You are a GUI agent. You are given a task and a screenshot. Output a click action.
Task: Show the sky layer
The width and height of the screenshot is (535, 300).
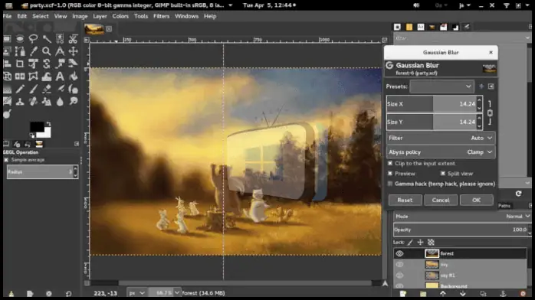pos(399,265)
